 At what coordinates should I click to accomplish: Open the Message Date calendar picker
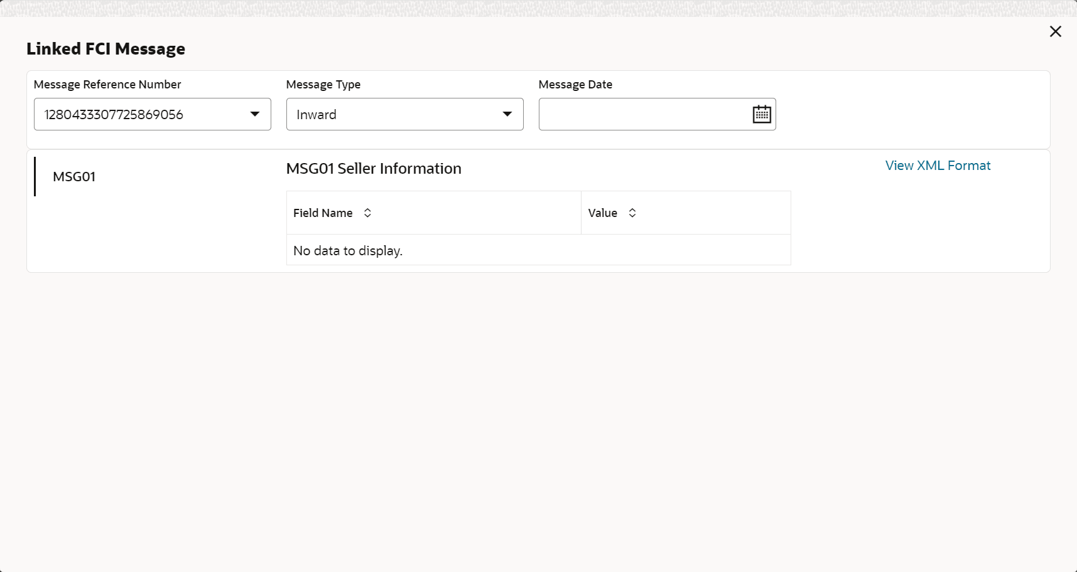pos(762,114)
